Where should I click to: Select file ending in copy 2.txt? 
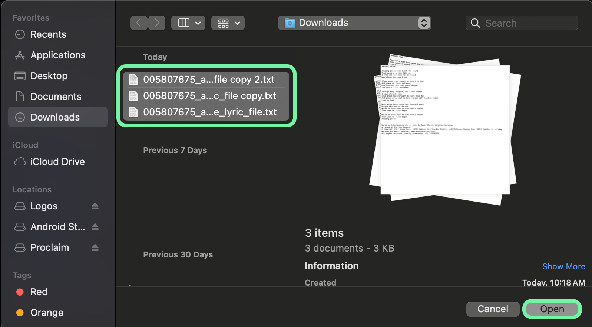206,80
